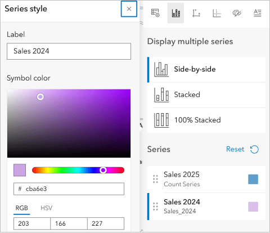270x233 pixels.
Task: Open the Data settings tab icon
Action: (155, 13)
